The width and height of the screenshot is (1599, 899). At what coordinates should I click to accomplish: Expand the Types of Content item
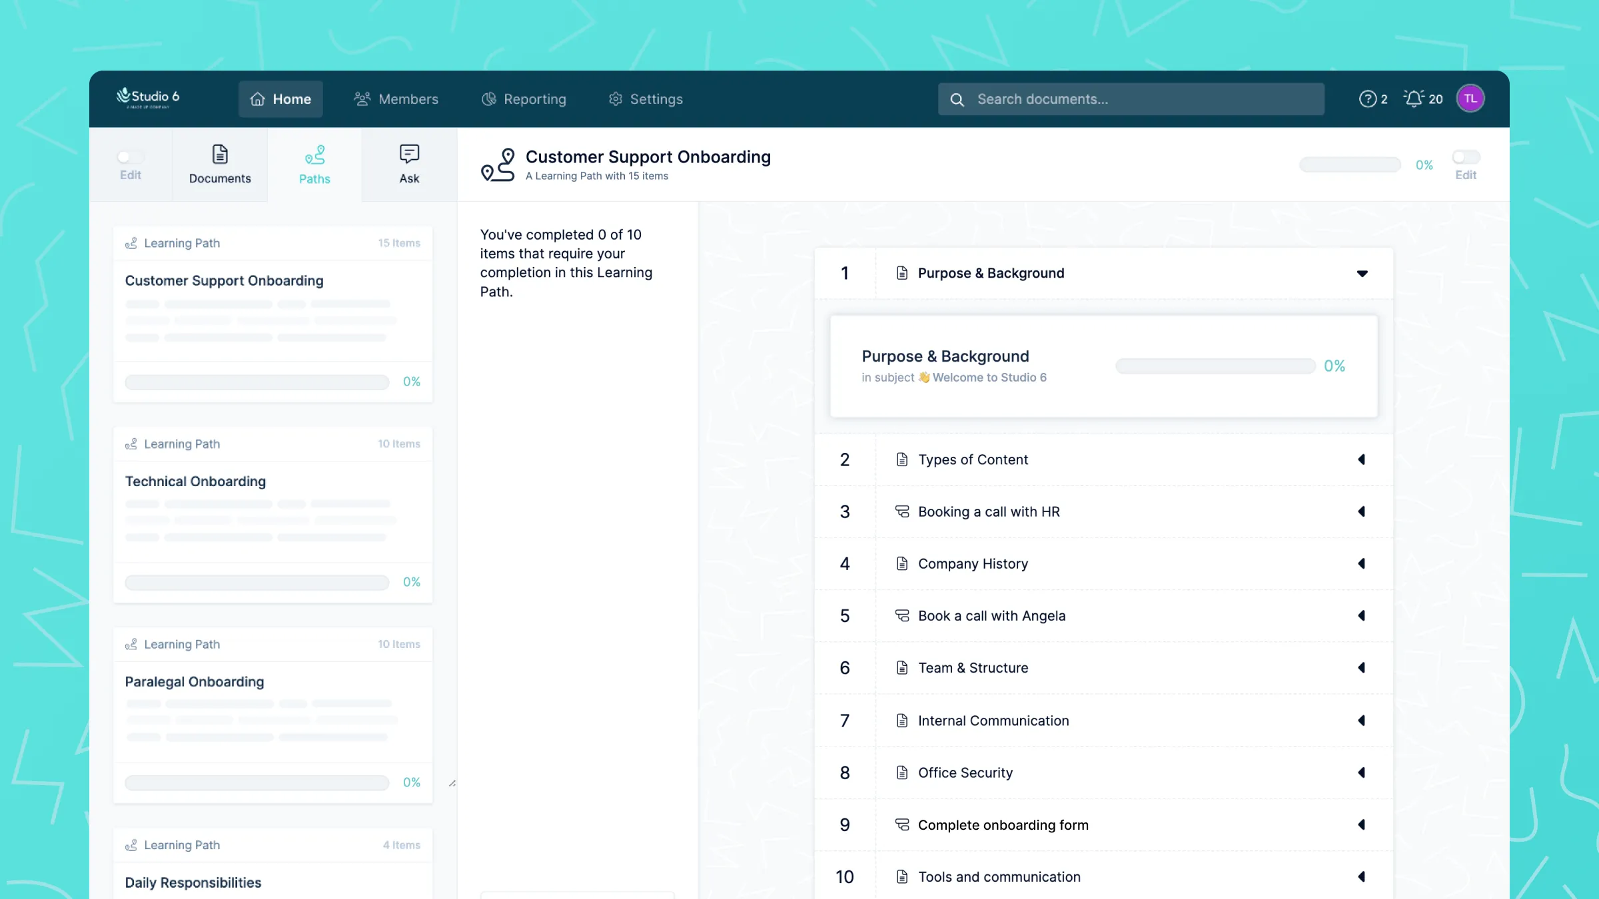tap(1361, 459)
